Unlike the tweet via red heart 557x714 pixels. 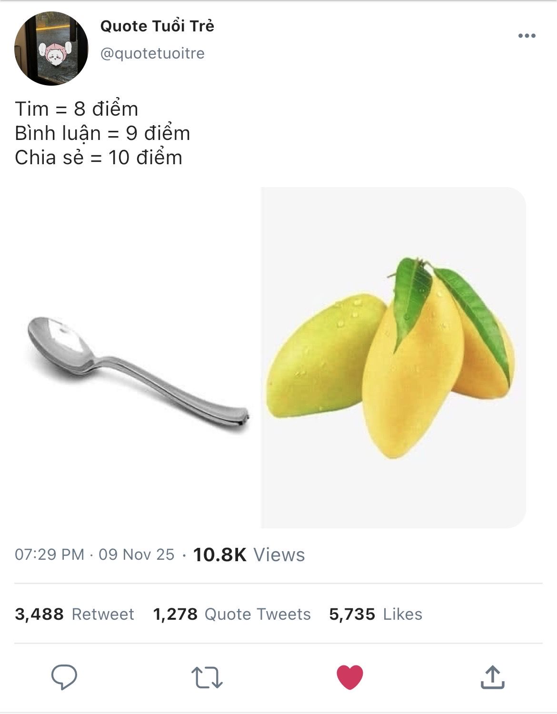point(350,677)
